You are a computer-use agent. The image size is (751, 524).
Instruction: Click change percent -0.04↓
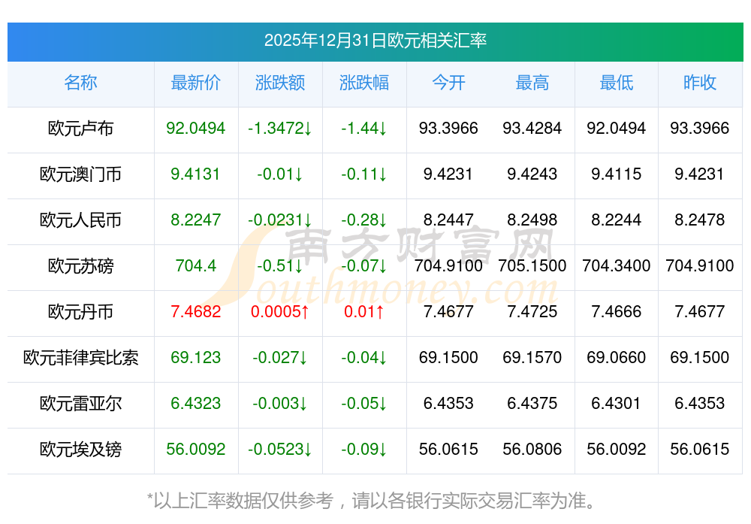[x=364, y=358]
